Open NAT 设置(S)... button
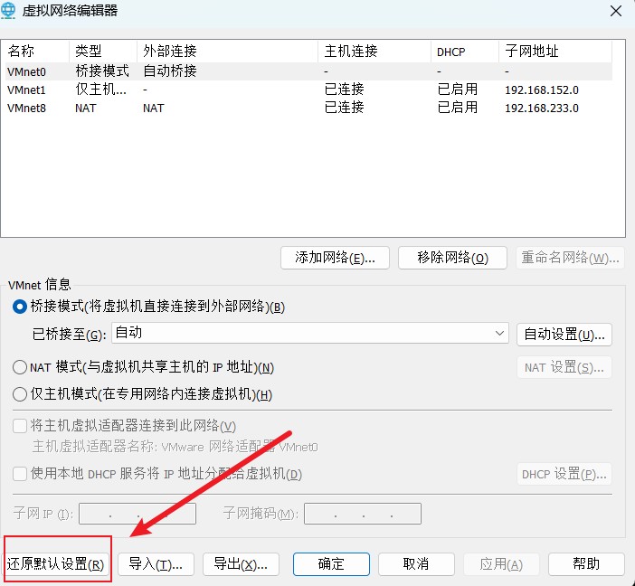 coord(564,367)
